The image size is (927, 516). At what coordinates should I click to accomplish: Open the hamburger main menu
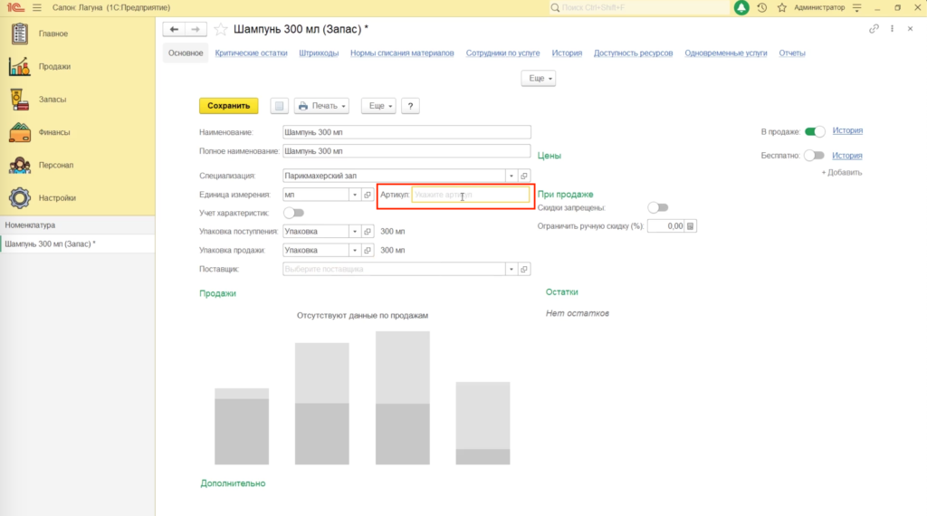coord(37,7)
